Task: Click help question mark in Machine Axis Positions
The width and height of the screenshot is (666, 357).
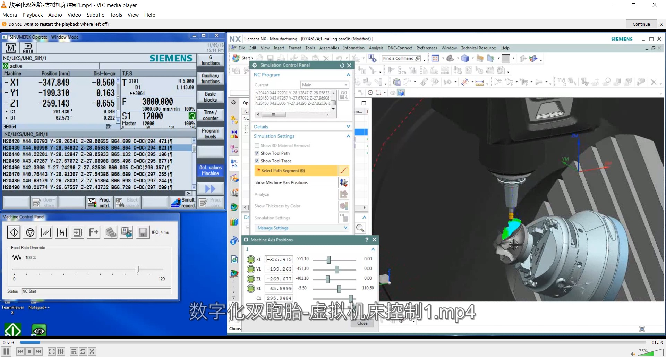Action: click(x=367, y=240)
